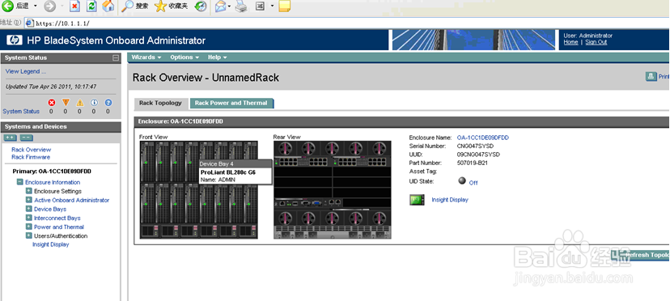670x301 pixels.
Task: Open the Rack Overview tree link
Action: click(32, 150)
